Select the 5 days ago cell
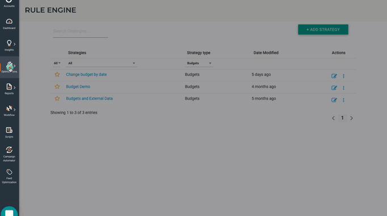Viewport: 387px width, 216px height. [x=261, y=74]
